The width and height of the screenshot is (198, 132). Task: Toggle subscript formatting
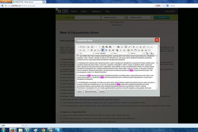148,47
